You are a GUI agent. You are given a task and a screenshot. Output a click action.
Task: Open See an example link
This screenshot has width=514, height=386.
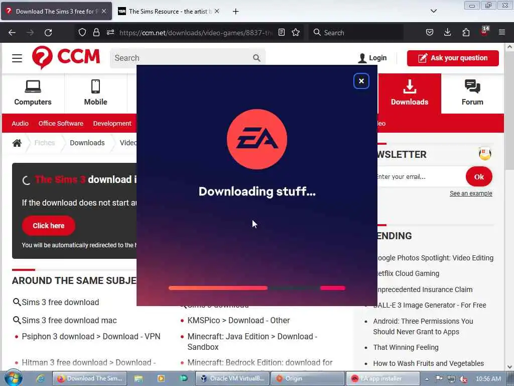point(471,194)
